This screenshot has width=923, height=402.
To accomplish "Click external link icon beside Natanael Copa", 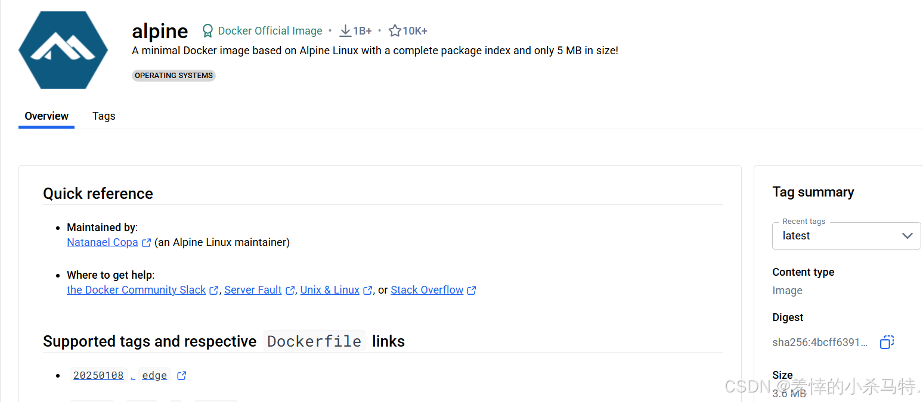I will coord(147,243).
